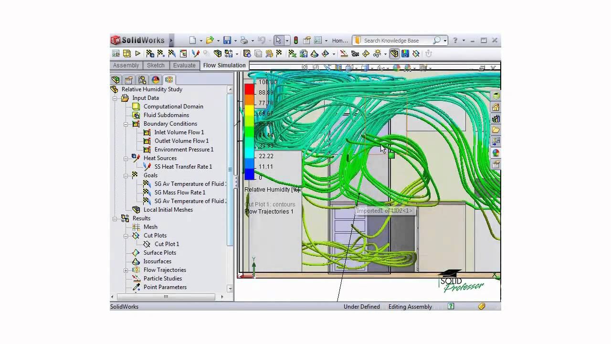Click the heat source icon in the toolbar
611x344 pixels.
[x=195, y=54]
